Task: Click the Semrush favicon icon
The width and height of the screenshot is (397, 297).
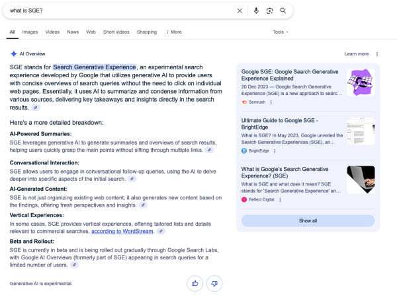Action: tap(244, 102)
